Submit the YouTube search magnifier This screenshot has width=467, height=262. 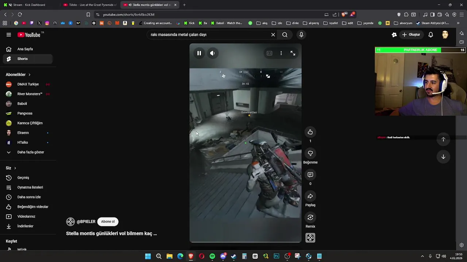tap(285, 35)
